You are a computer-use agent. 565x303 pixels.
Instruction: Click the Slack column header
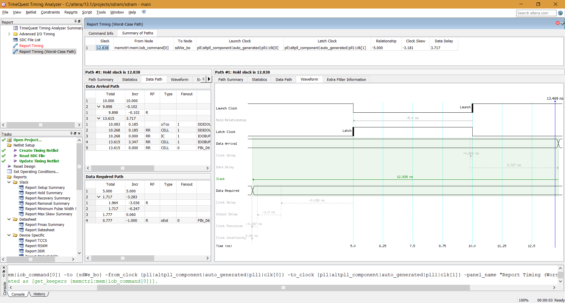coord(105,41)
